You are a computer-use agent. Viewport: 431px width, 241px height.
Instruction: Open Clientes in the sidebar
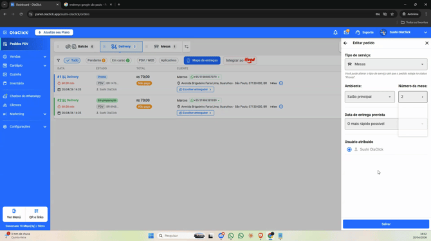click(x=15, y=105)
